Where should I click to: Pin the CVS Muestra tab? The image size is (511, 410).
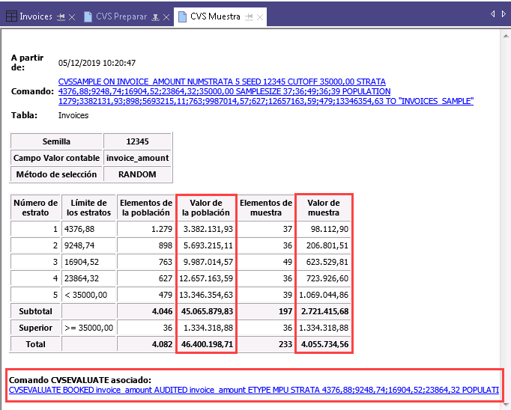pos(249,16)
